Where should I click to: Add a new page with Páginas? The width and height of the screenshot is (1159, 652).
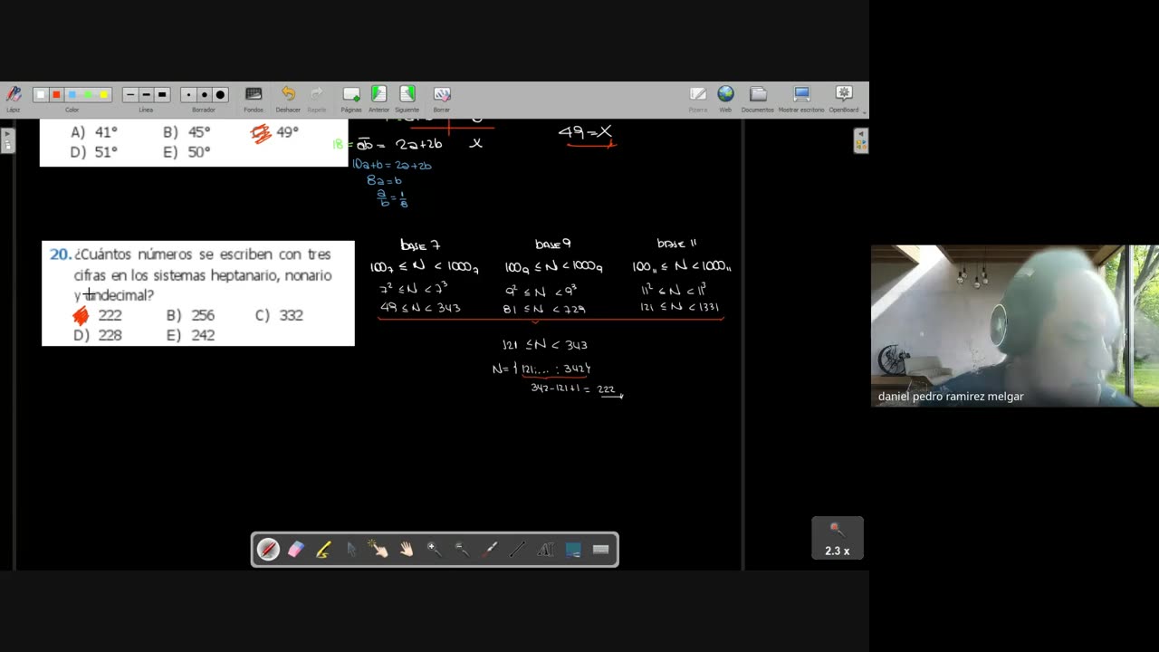351,98
